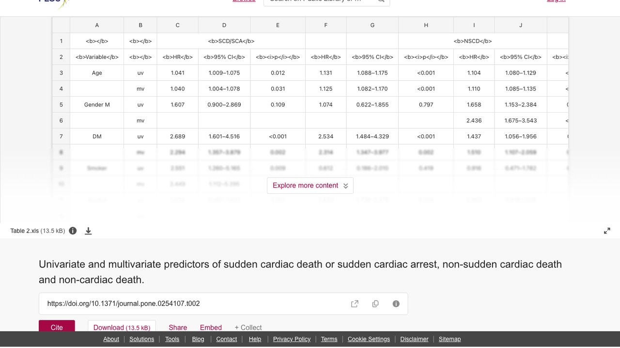The width and height of the screenshot is (620, 348).
Task: Download the file using the arrow icon
Action: [88, 231]
